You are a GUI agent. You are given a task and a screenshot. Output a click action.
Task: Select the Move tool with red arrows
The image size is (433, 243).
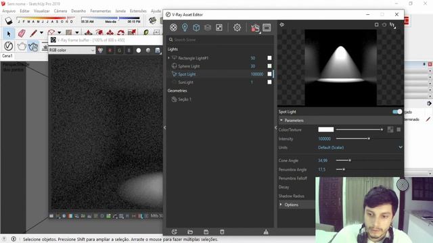[x=110, y=33]
